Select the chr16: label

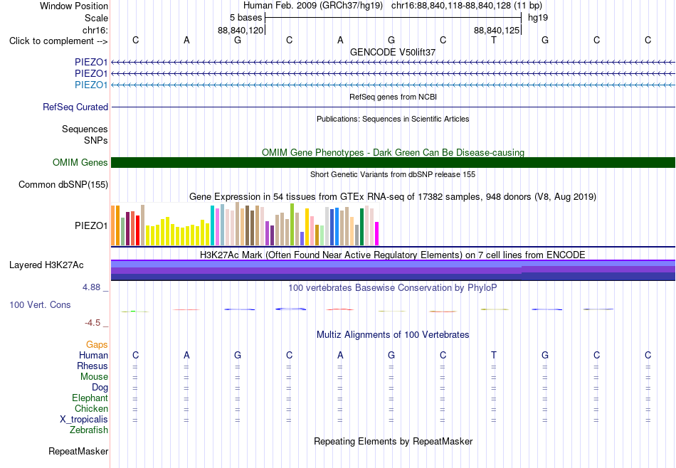tap(95, 30)
